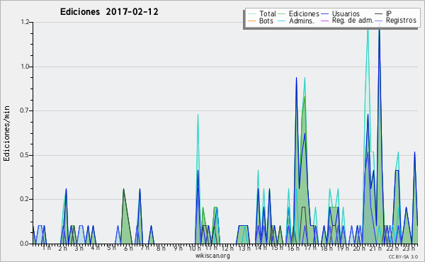Click the Total legend color line

[251, 14]
